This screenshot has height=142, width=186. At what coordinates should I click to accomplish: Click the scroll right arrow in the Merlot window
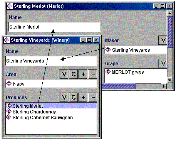pos(164,86)
